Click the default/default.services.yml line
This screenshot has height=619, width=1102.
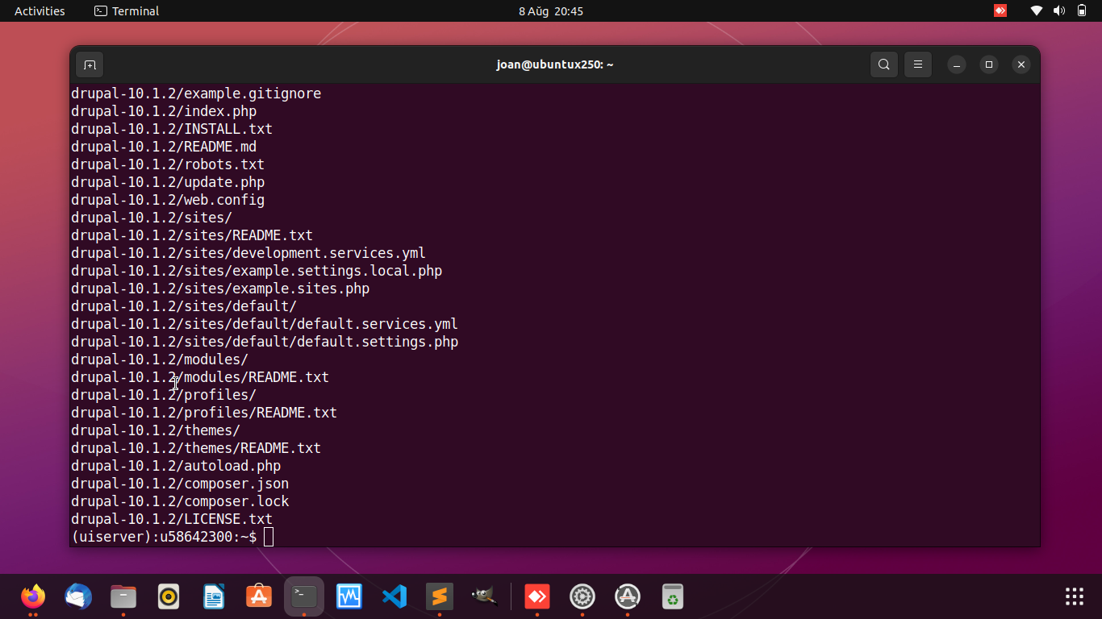click(x=265, y=324)
